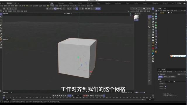Click the Text spline T icon
Image resolution: width=187 pixels, height=105 pixels.
156,19
